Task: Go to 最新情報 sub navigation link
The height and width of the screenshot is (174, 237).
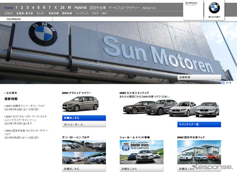Action: [x=67, y=13]
